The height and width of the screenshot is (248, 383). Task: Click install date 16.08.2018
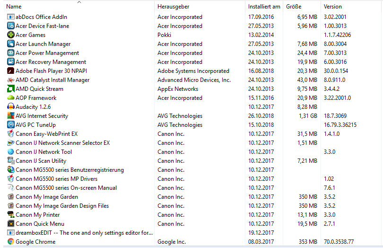click(x=261, y=71)
